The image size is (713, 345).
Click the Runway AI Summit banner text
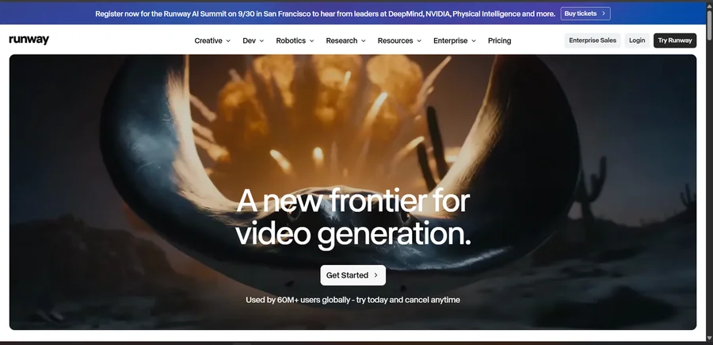coord(325,13)
